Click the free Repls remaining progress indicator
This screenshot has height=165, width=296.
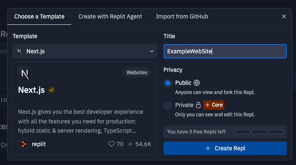pos(259,132)
